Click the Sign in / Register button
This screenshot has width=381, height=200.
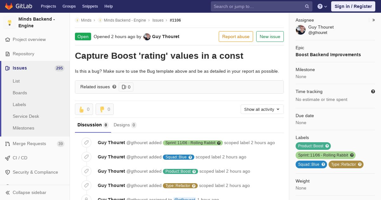(353, 6)
